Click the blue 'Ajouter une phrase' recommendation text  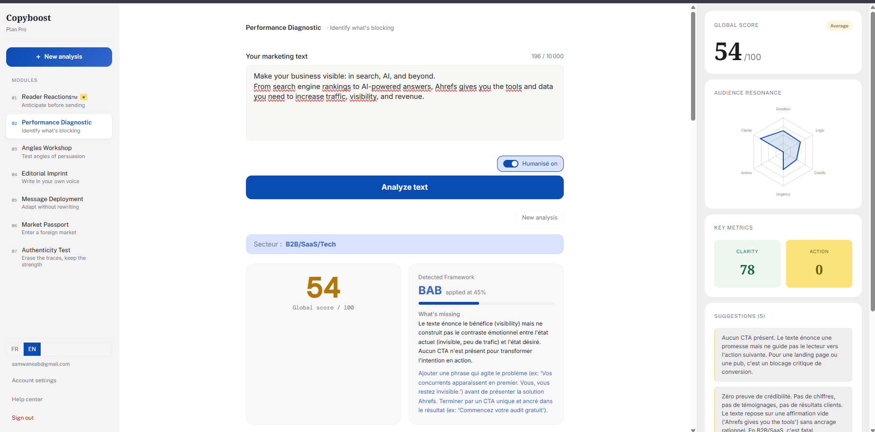point(485,392)
